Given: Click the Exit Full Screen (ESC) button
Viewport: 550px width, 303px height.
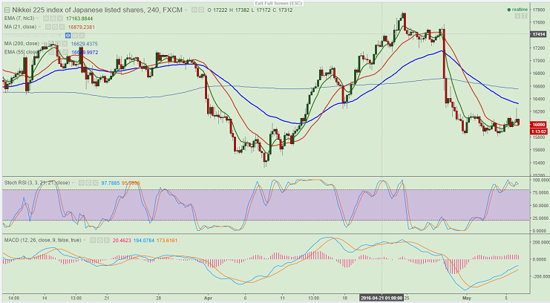Looking at the screenshot, I should point(278,3).
